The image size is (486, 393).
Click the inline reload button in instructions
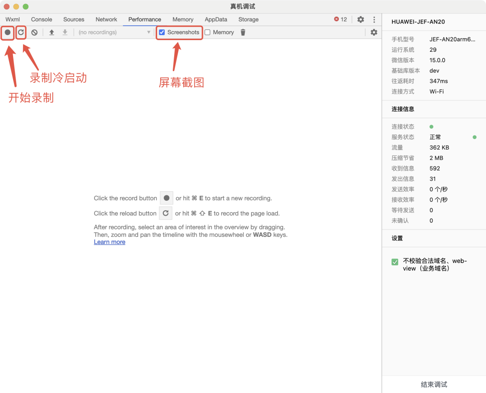point(166,213)
